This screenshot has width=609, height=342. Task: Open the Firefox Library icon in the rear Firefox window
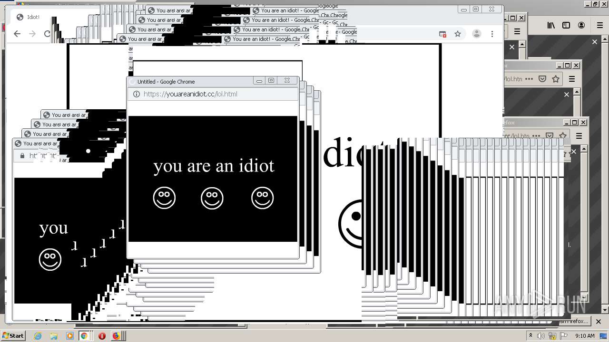tap(551, 25)
